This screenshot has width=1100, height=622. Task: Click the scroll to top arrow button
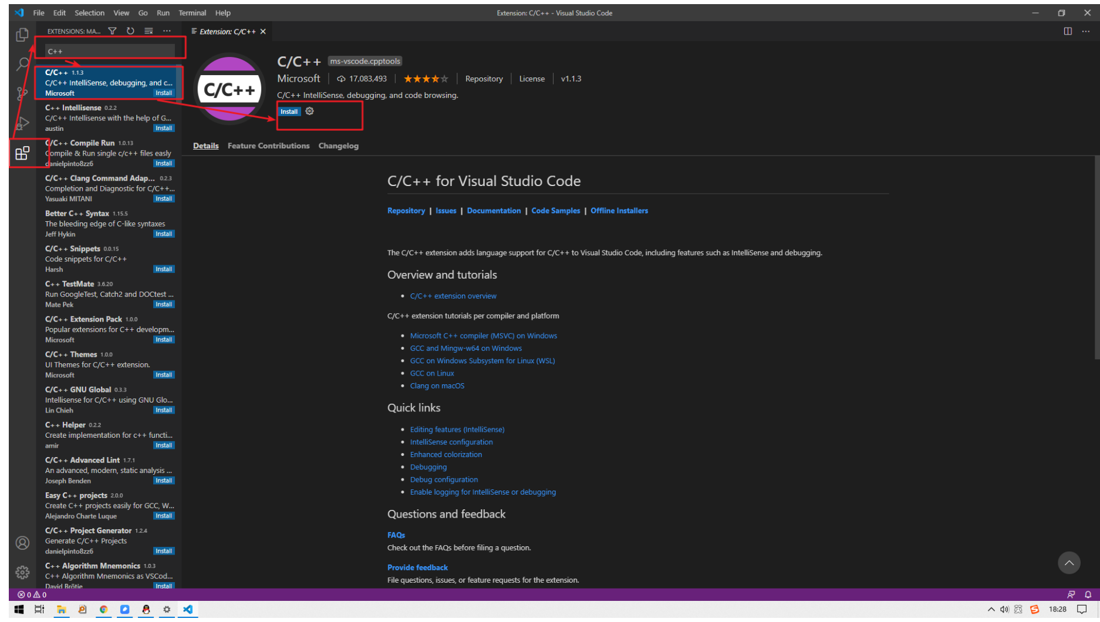coord(1069,563)
